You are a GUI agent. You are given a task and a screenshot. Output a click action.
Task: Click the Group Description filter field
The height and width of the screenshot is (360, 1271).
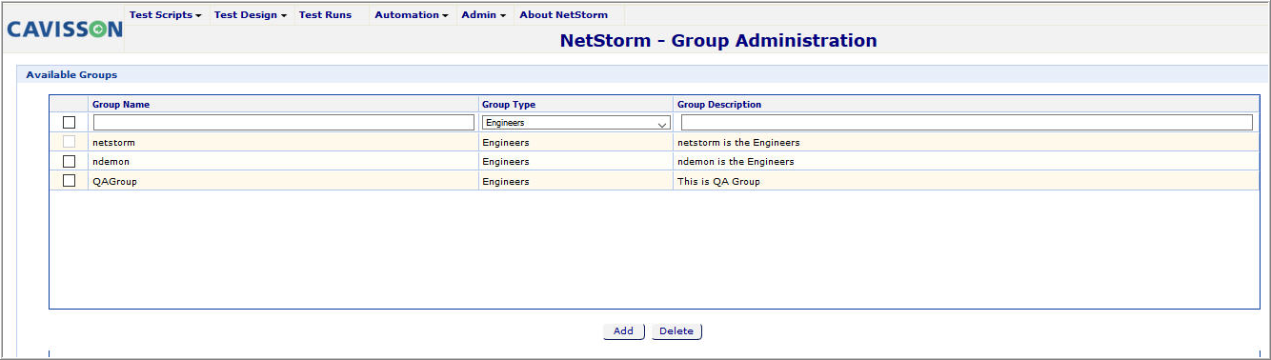point(966,123)
